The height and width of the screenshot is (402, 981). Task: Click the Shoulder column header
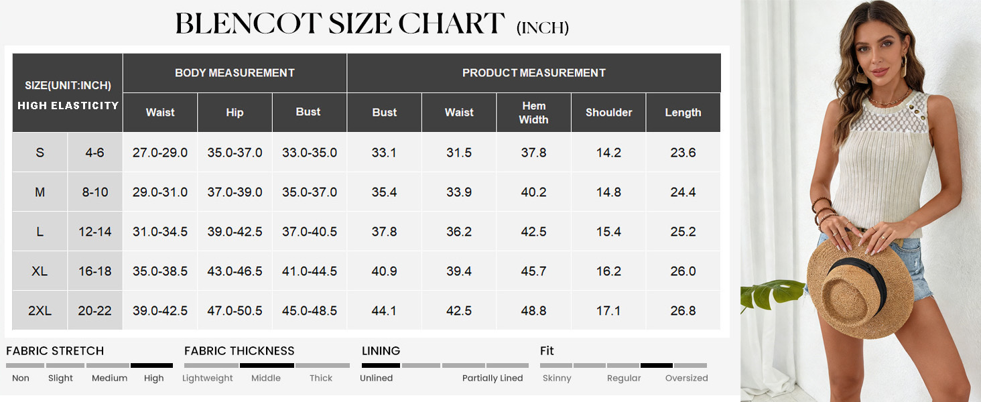tap(608, 113)
